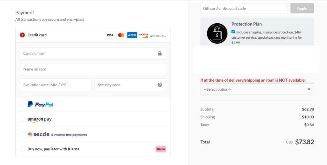Screen dimensions: 327x165
Task: Select the Klarna pay later radio button
Action: coord(22,149)
